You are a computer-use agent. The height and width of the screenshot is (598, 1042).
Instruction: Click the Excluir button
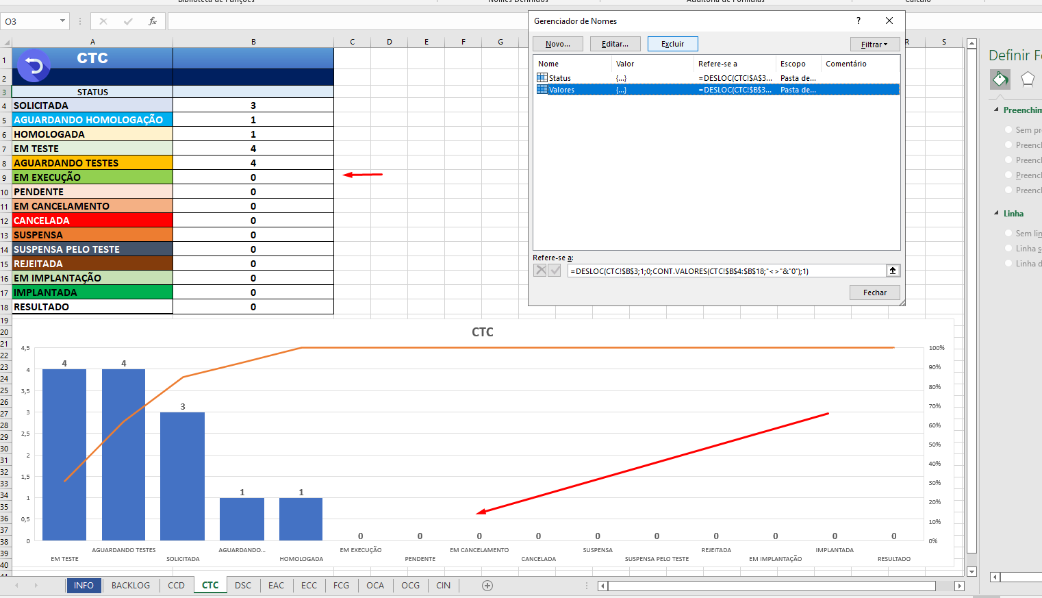[672, 44]
